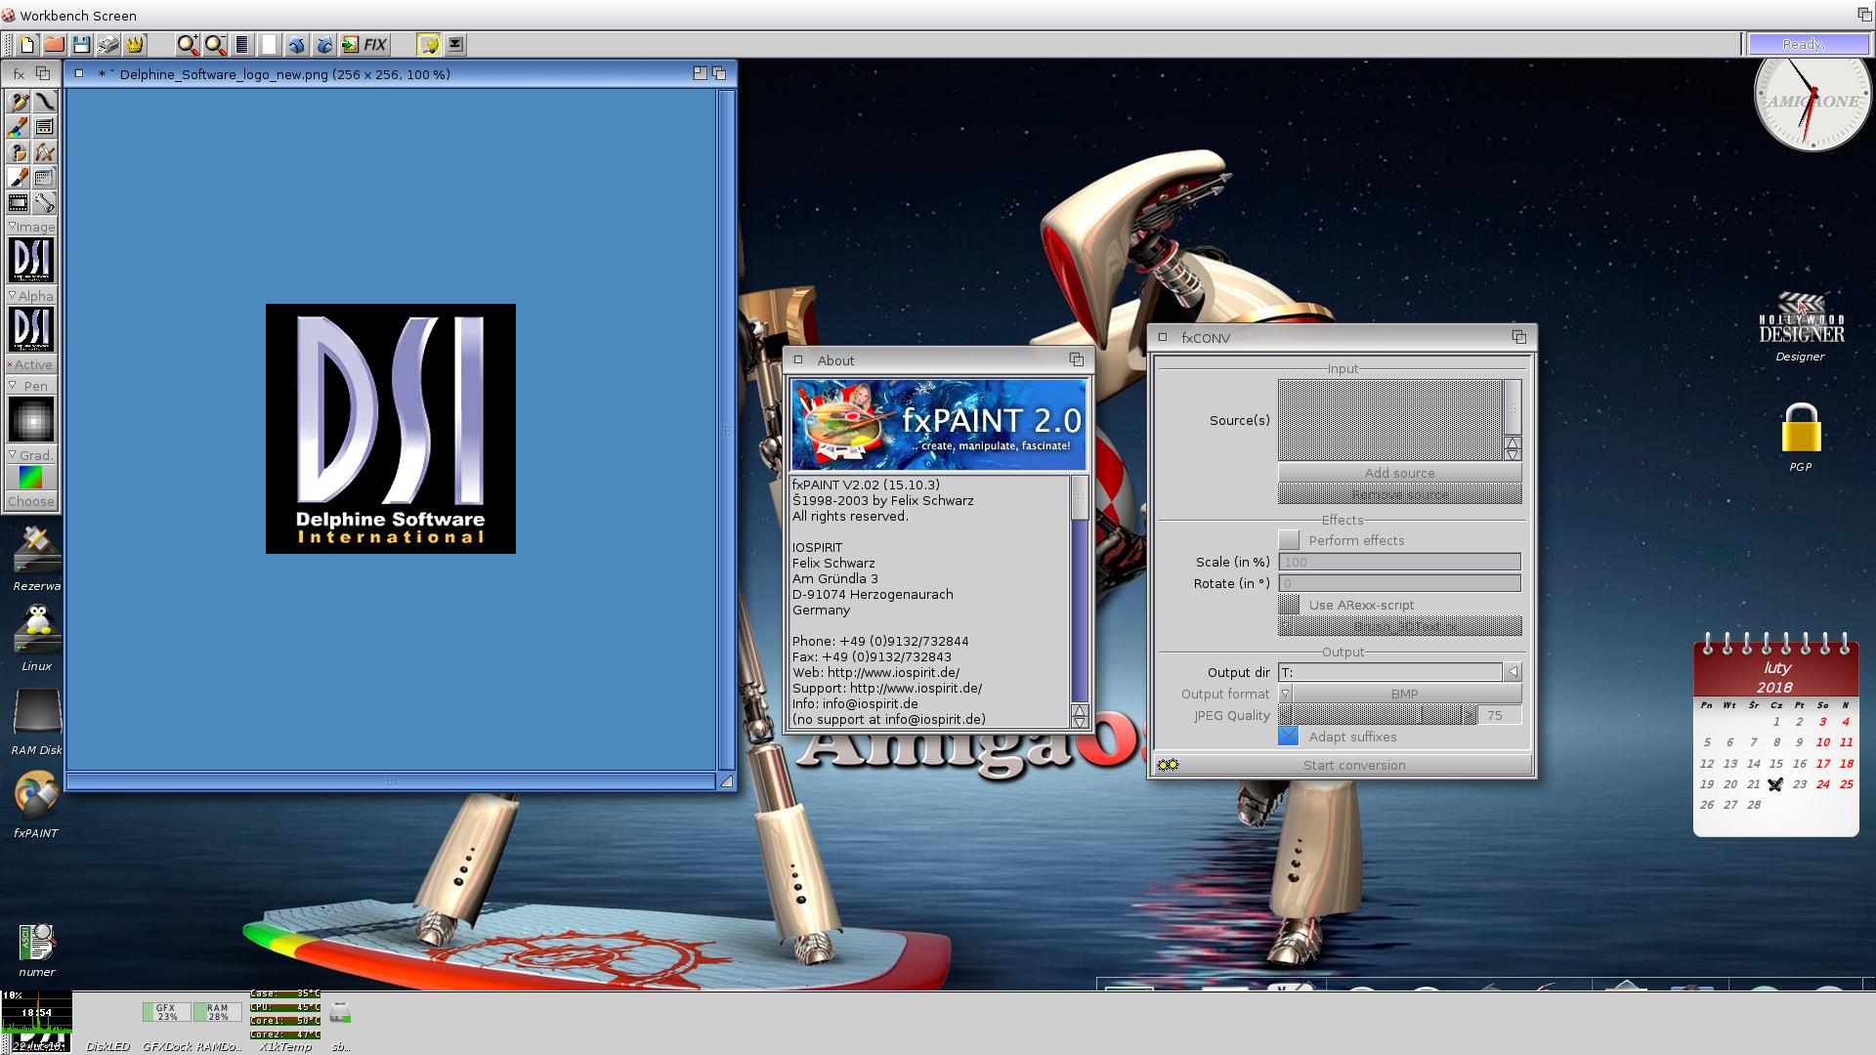This screenshot has width=1876, height=1055.
Task: Open the settings panel tool icon
Action: coord(45,178)
